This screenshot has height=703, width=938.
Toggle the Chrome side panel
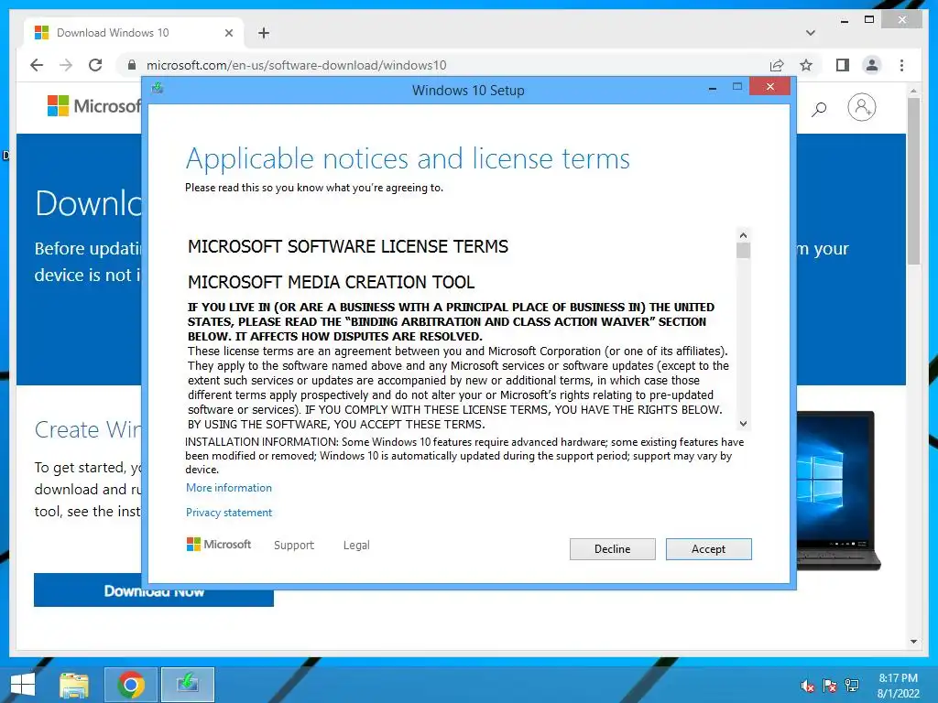point(843,65)
